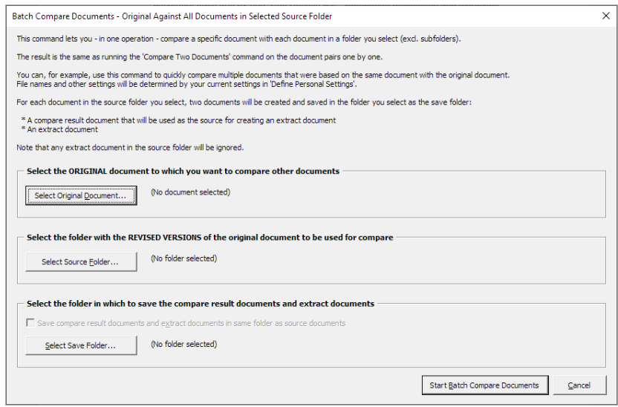Toggle save in same folder checkbox
This screenshot has height=407, width=618.
pos(30,322)
